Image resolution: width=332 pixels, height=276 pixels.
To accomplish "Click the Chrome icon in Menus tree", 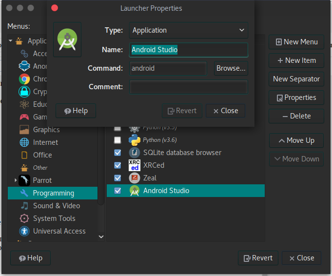I will (24, 79).
